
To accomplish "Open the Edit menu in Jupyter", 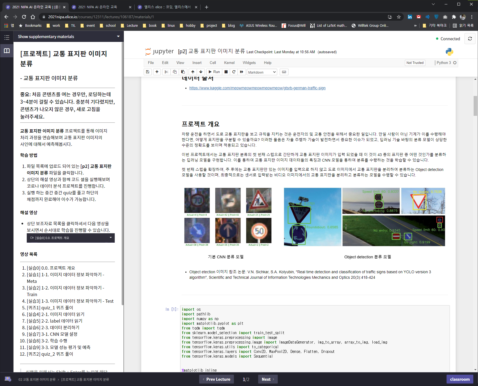I will click(x=165, y=63).
